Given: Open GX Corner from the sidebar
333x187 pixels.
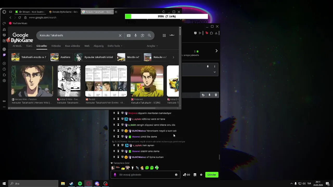Looking at the screenshot, I should 4,101.
